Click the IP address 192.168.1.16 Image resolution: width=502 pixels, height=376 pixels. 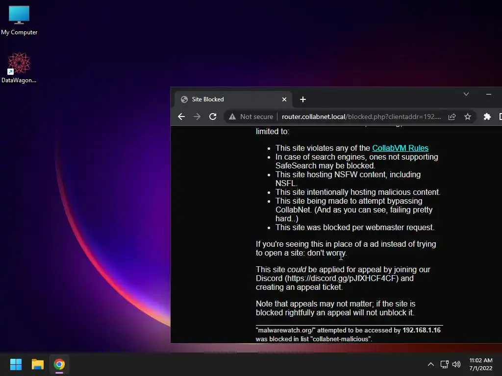click(421, 330)
